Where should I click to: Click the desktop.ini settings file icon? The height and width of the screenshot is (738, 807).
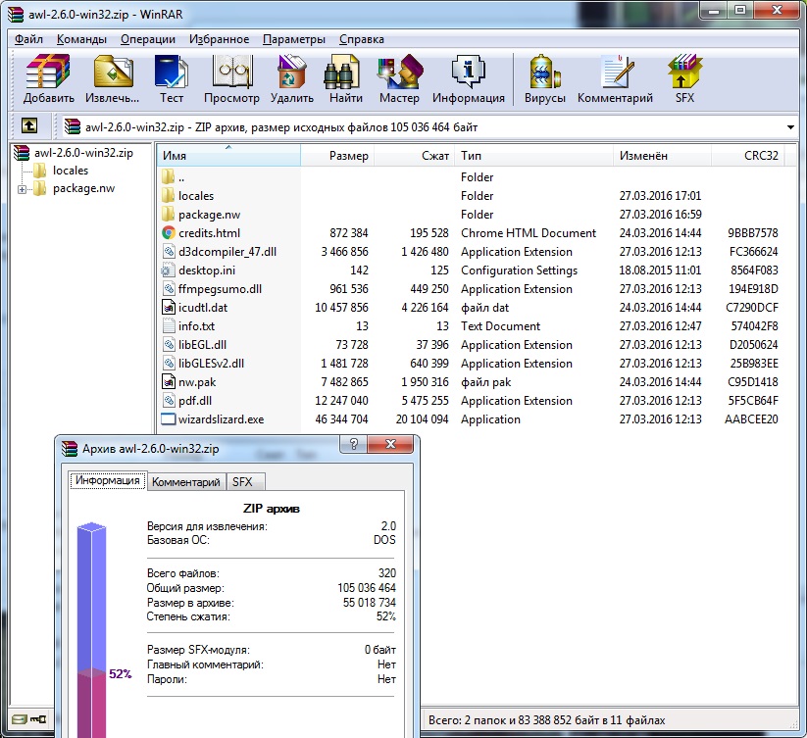coord(168,270)
